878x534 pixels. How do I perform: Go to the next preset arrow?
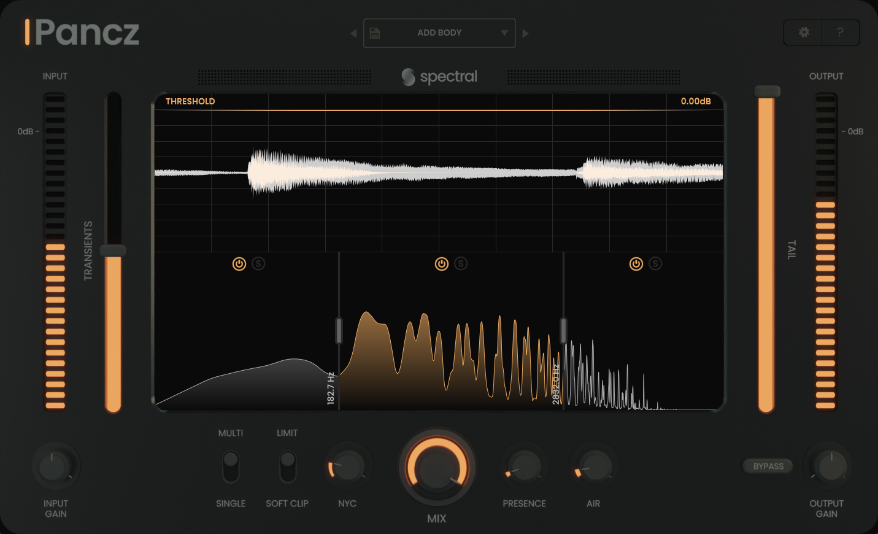coord(525,33)
